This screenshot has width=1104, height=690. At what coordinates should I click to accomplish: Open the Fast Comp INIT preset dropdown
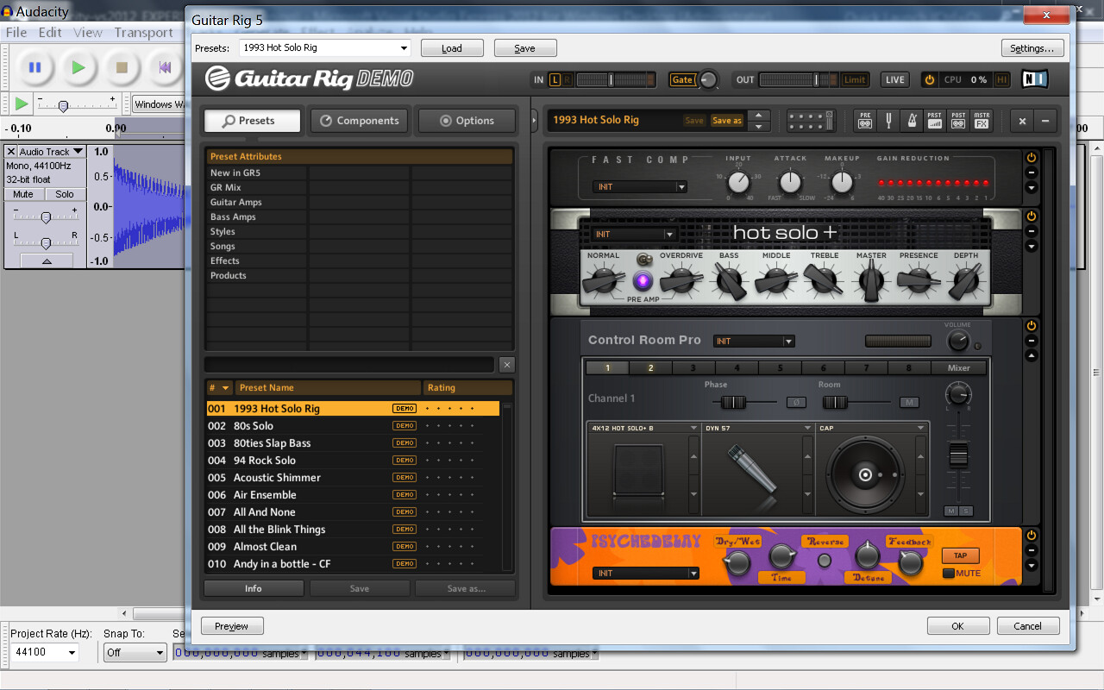pyautogui.click(x=639, y=187)
